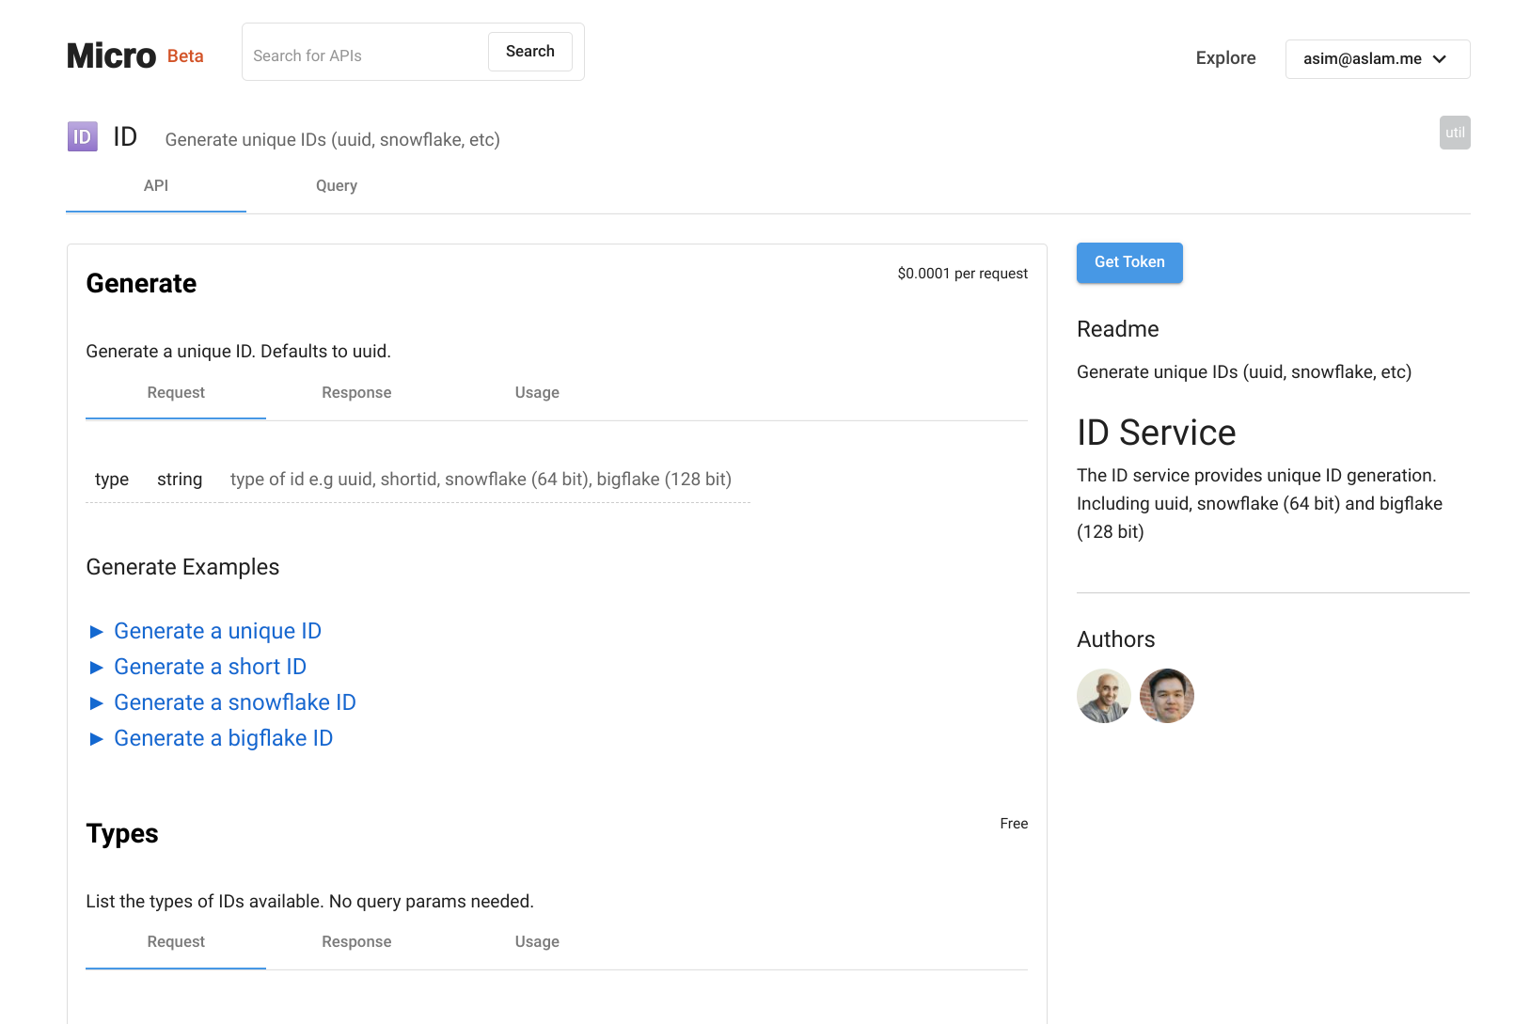Open the asim@aslam.me account dropdown
Viewport: 1530px width, 1024px height.
coord(1377,59)
